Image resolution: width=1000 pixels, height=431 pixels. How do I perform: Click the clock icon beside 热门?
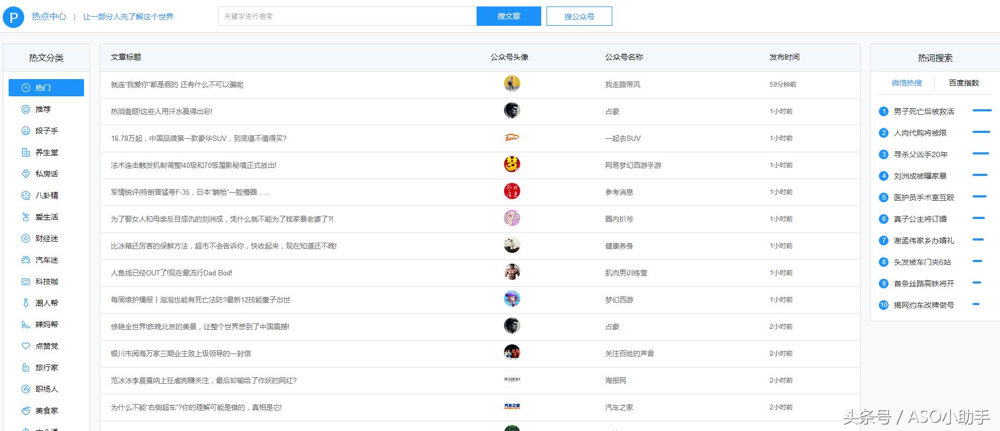click(x=25, y=88)
